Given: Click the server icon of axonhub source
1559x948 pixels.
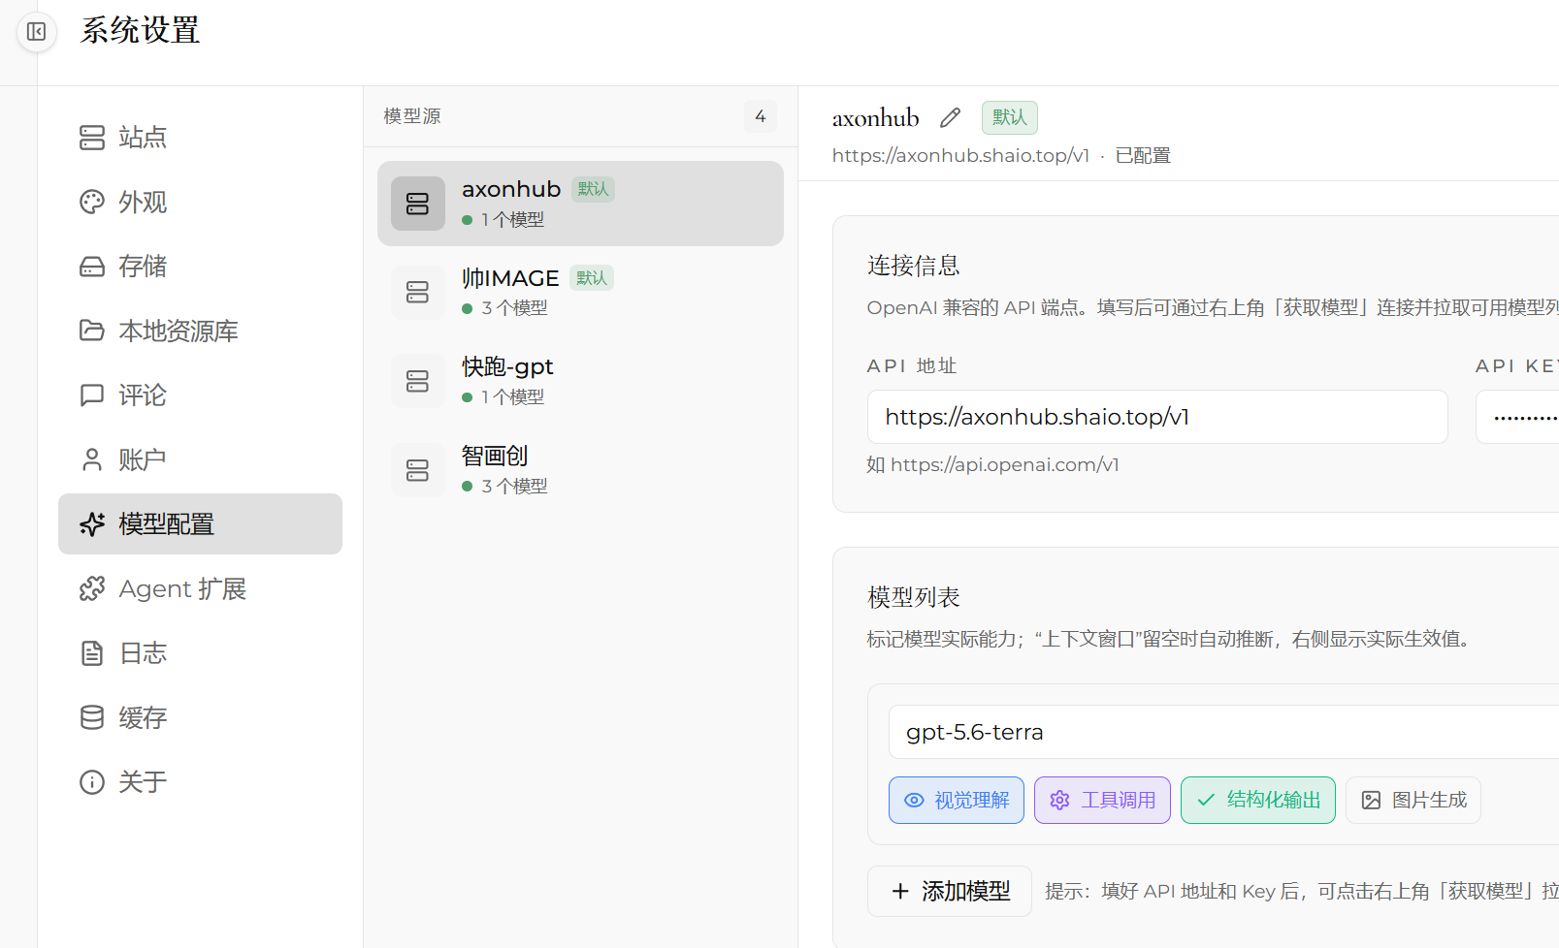Looking at the screenshot, I should pos(418,204).
